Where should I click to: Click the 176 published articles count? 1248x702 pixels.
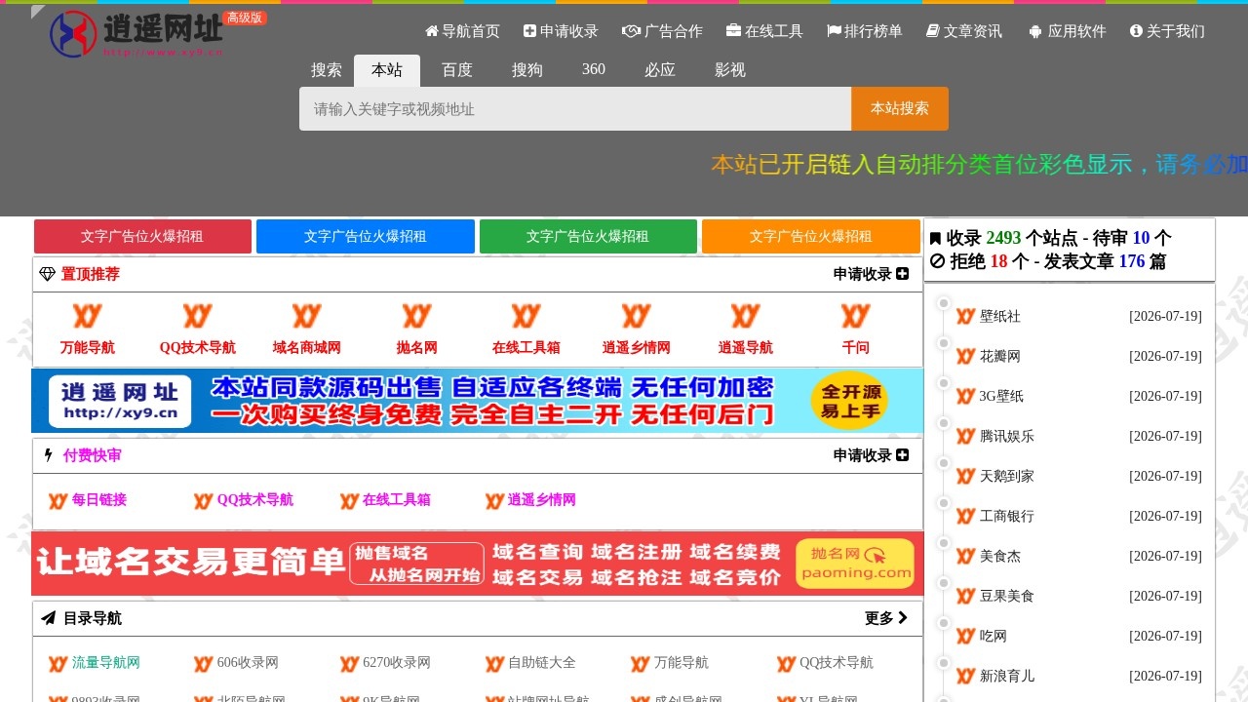[x=1132, y=261]
